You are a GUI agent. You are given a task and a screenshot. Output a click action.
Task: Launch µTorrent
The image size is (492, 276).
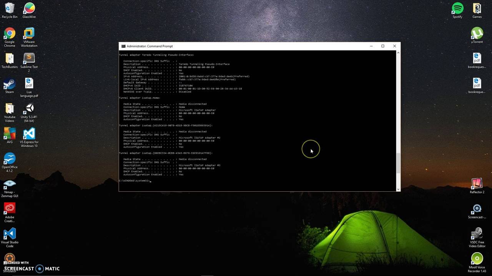(477, 33)
